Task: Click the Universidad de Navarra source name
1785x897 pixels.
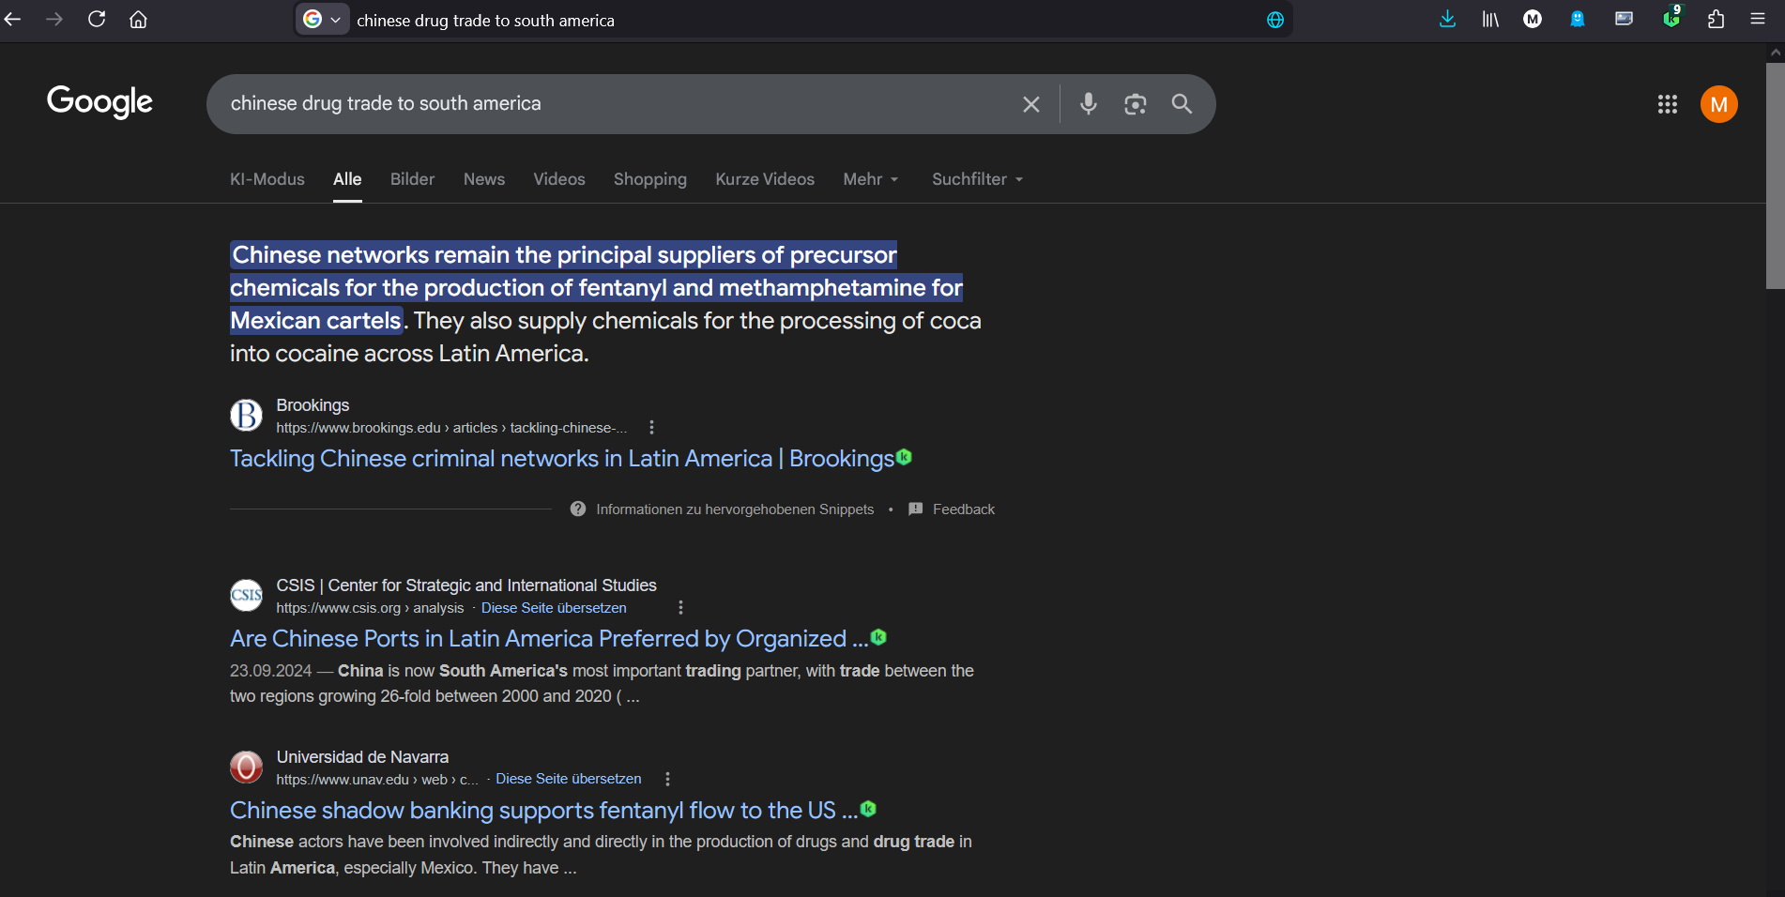Action: 362,757
